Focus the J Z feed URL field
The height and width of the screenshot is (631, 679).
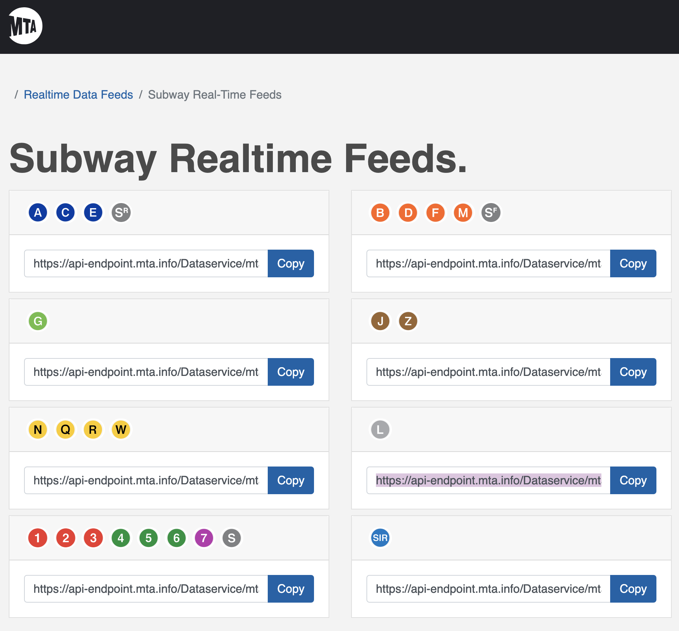[x=488, y=372]
